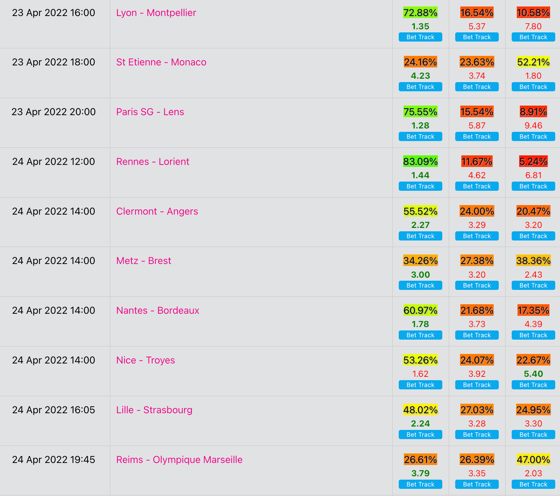
Task: Select the 53.26% Nice win probability
Action: [x=421, y=360]
